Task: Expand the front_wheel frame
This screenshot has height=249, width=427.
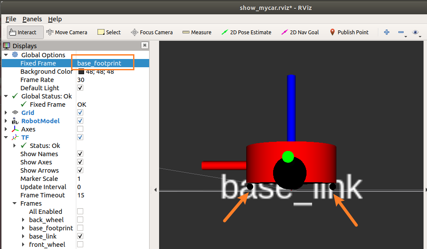Action: (x=23, y=244)
